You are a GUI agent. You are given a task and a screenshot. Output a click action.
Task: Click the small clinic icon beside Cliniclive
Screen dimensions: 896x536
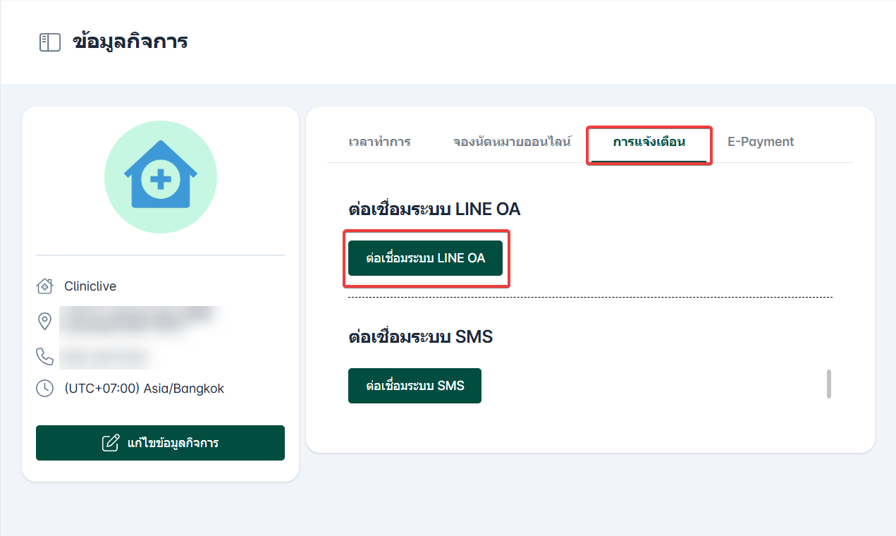tap(44, 286)
